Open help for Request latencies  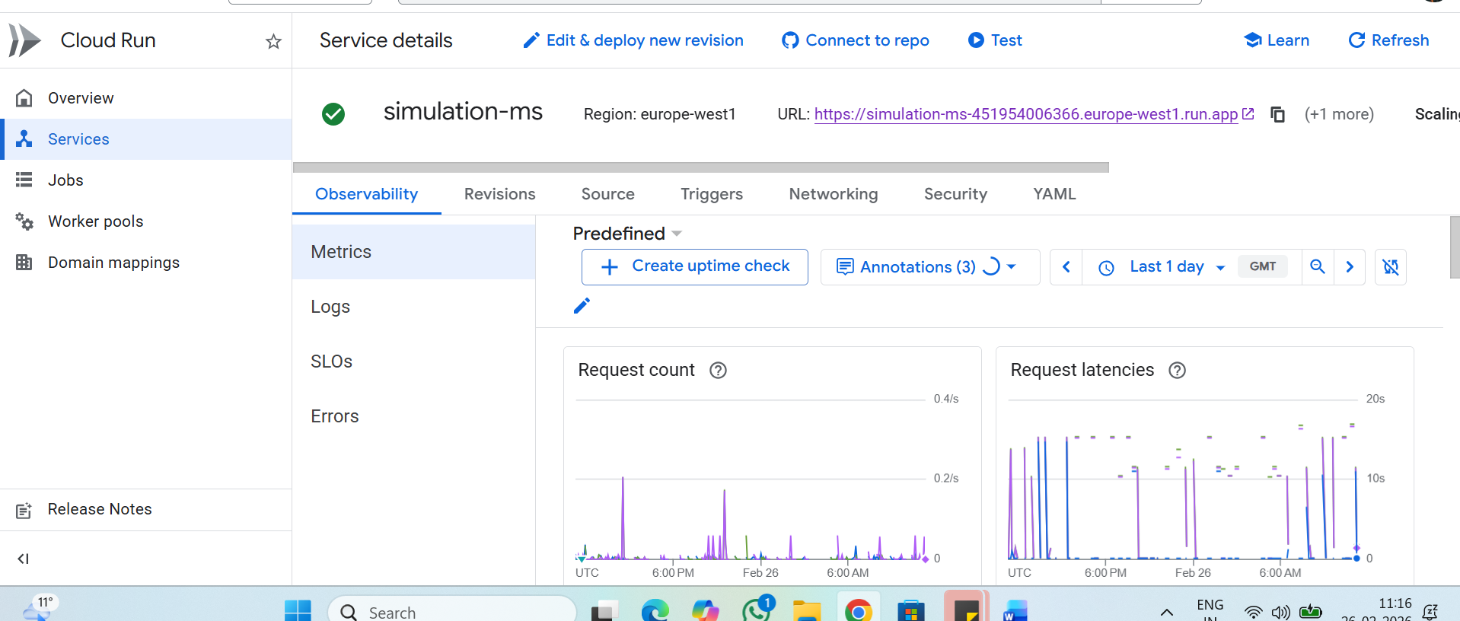click(1178, 371)
